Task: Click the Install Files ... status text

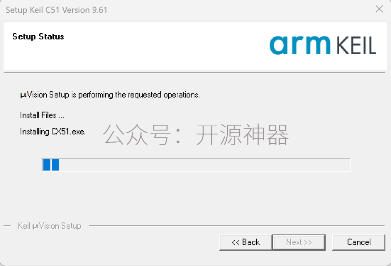Action: pyautogui.click(x=42, y=115)
